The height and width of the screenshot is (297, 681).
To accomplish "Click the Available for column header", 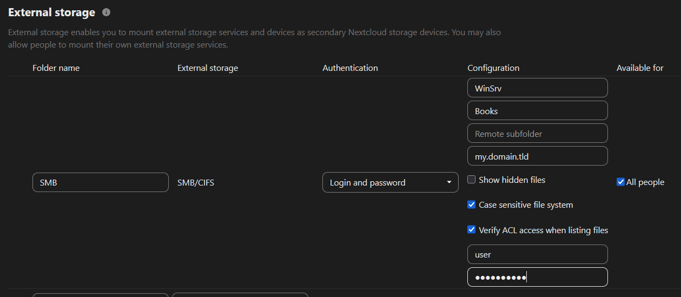I will [x=640, y=68].
